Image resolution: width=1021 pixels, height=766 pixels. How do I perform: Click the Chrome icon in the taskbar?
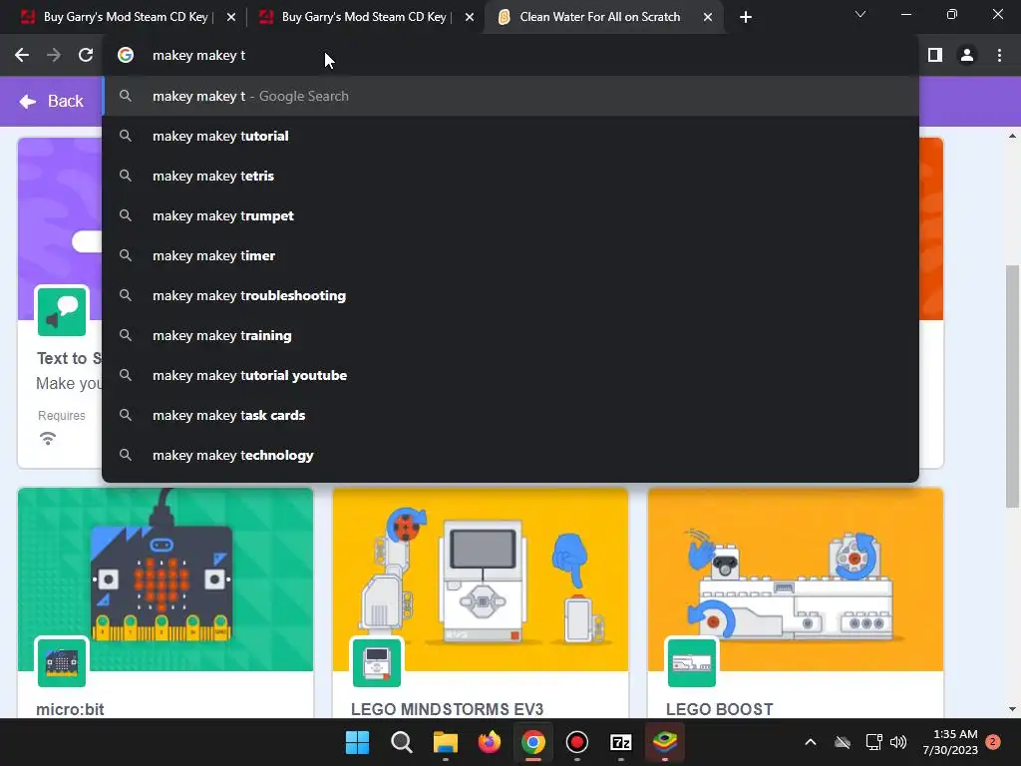[x=532, y=742]
